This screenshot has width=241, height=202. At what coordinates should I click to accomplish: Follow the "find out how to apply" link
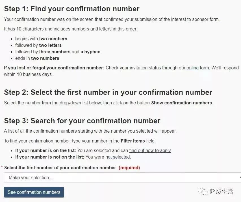(x=150, y=150)
